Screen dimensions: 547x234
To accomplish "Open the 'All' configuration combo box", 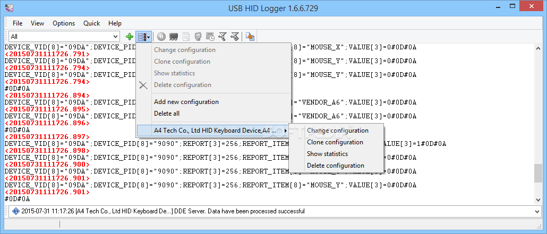I will point(64,37).
